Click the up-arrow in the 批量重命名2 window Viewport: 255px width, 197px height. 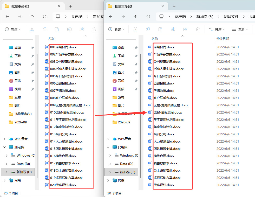(x=32, y=17)
